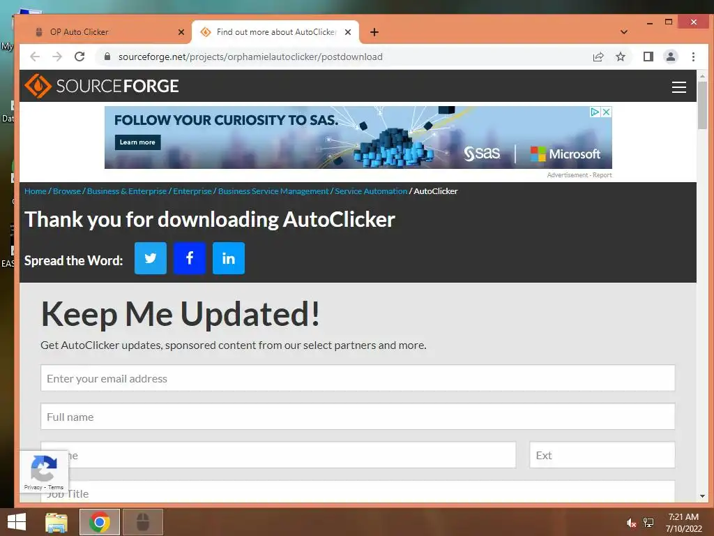
Task: Go back in browser history
Action: 35,57
